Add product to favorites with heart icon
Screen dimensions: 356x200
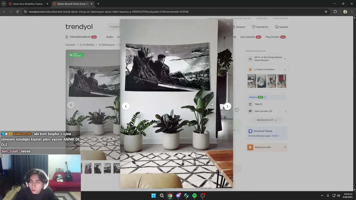click(236, 110)
